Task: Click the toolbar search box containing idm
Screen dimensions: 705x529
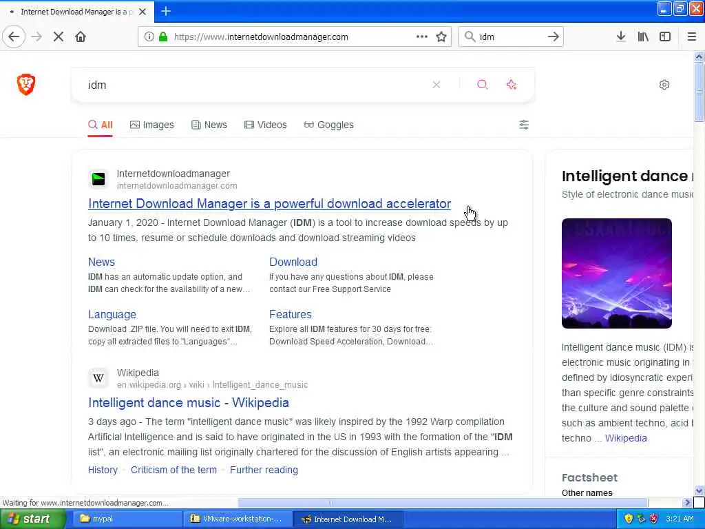Action: pyautogui.click(x=512, y=37)
